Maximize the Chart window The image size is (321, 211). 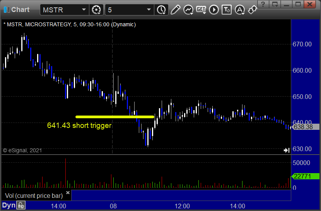tap(298, 4)
